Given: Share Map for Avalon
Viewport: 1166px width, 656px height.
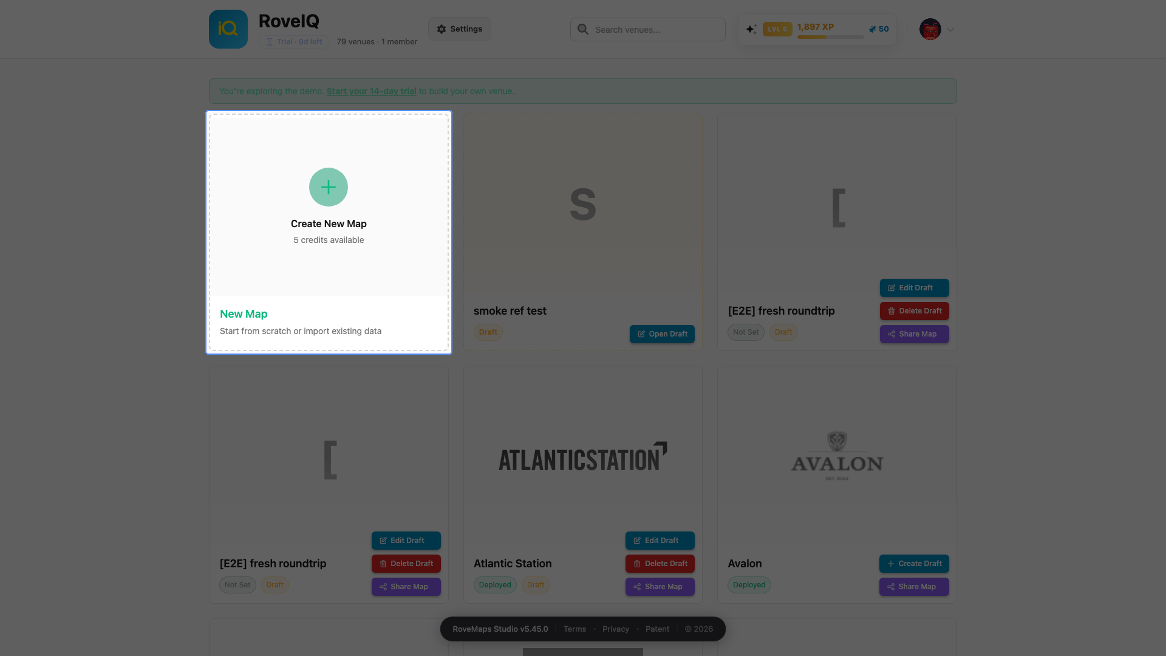Looking at the screenshot, I should 914,587.
